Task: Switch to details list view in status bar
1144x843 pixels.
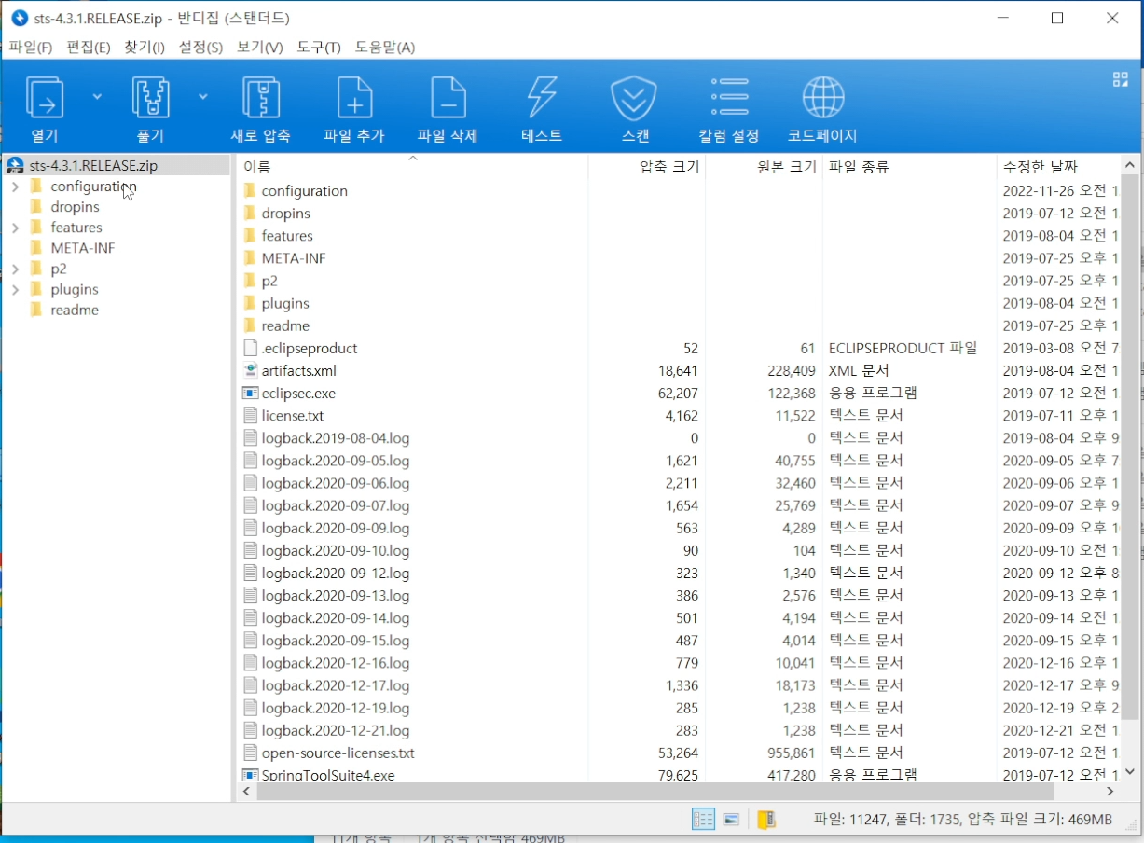Action: tap(703, 820)
